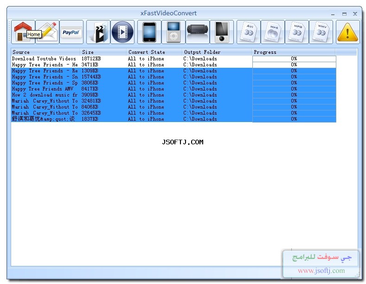366x284 pixels.
Task: Select the Download Youtube Videos row
Action: point(173,58)
